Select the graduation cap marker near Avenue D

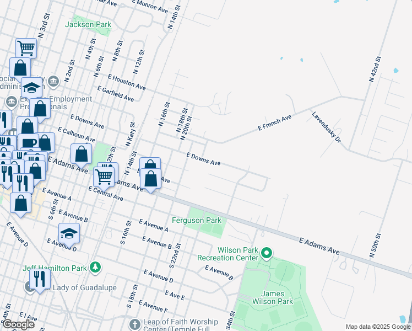(69, 233)
